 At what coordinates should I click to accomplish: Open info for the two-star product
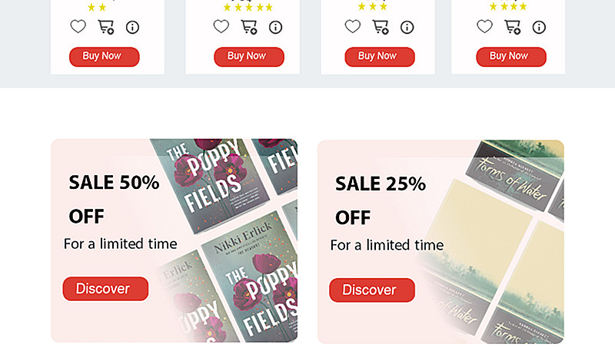tap(132, 28)
